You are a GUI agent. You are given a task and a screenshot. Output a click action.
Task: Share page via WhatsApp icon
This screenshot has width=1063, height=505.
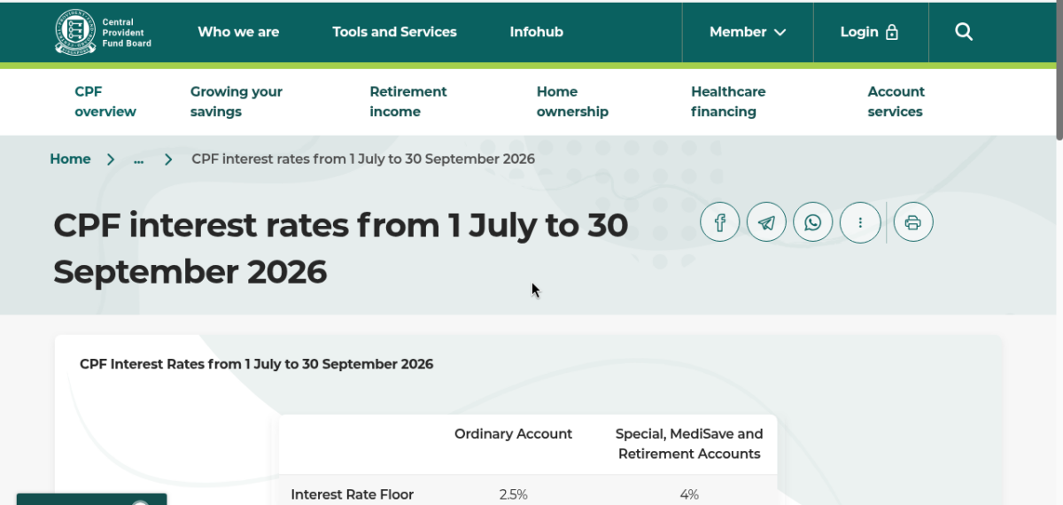812,222
